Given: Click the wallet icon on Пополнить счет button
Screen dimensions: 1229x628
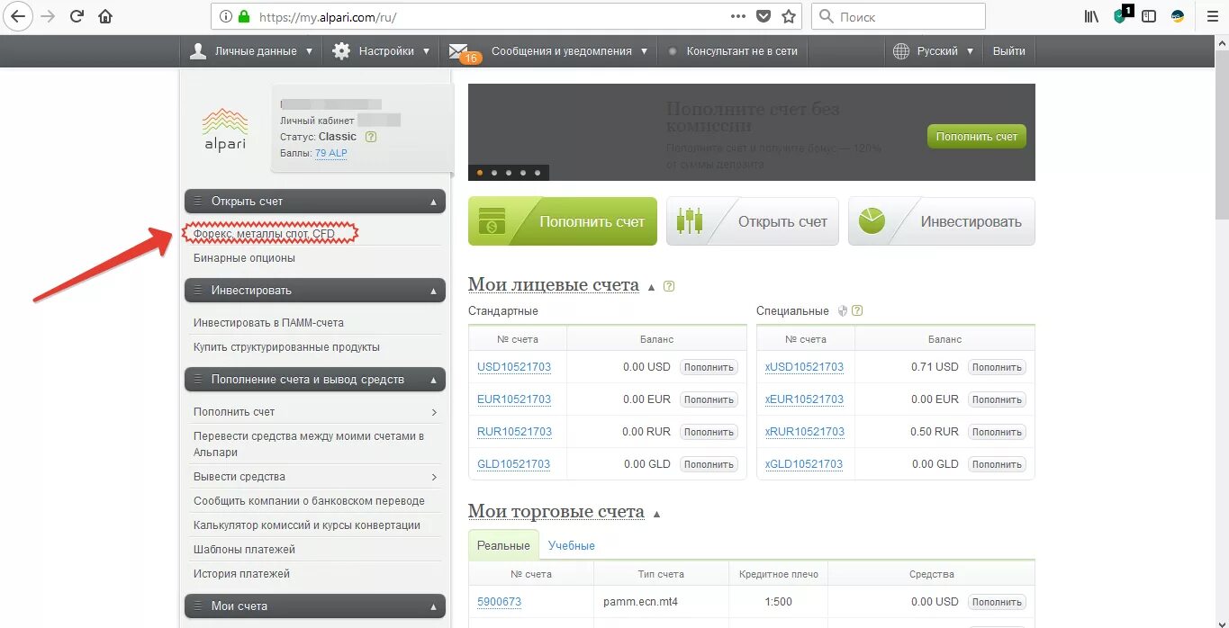Looking at the screenshot, I should tap(492, 221).
